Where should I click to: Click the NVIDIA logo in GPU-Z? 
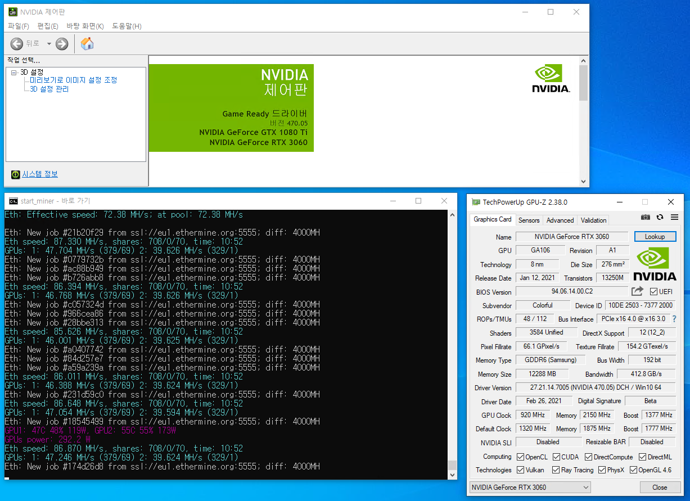[655, 264]
